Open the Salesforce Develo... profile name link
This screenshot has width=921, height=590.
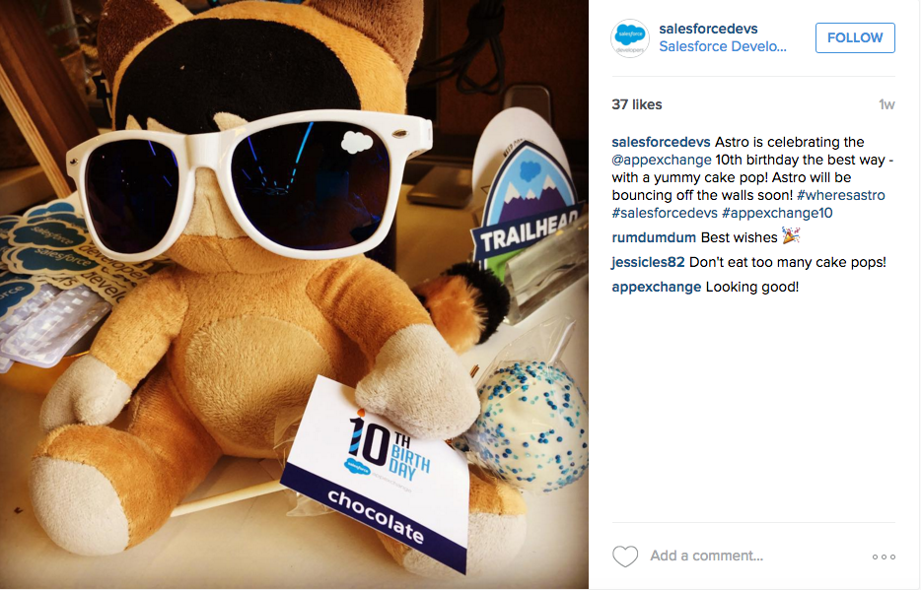pyautogui.click(x=723, y=47)
